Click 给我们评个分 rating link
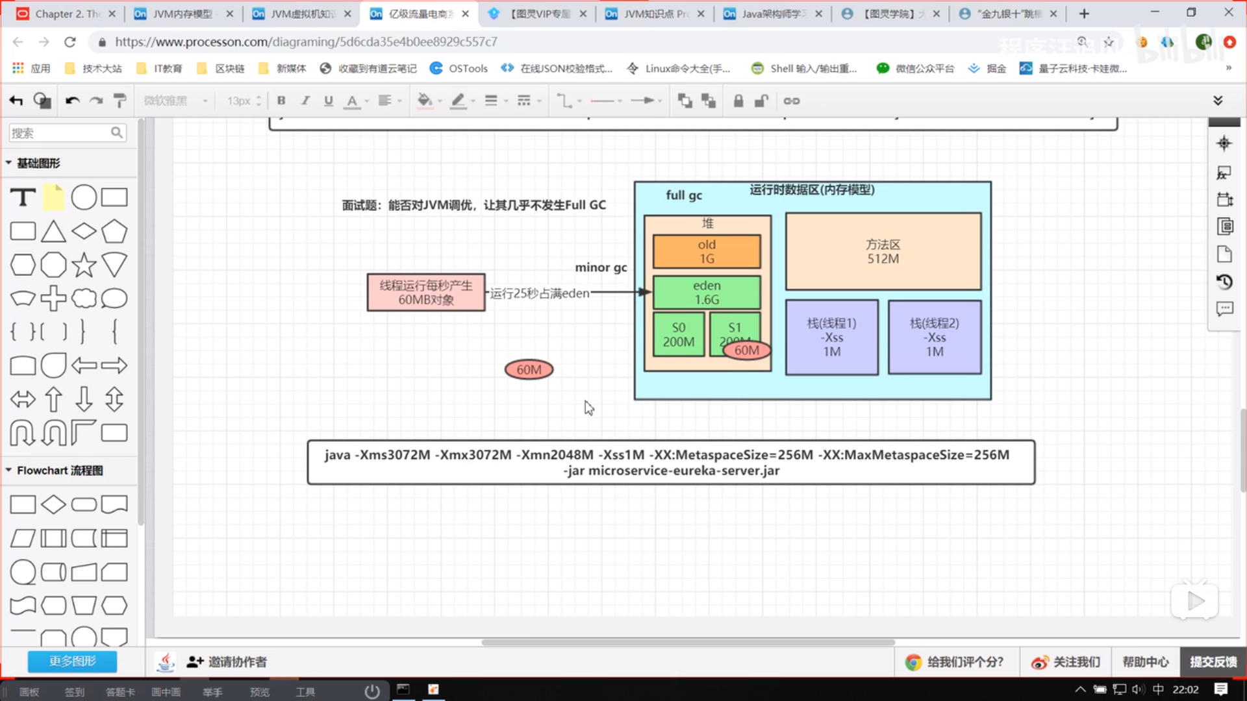The height and width of the screenshot is (701, 1247). click(955, 661)
